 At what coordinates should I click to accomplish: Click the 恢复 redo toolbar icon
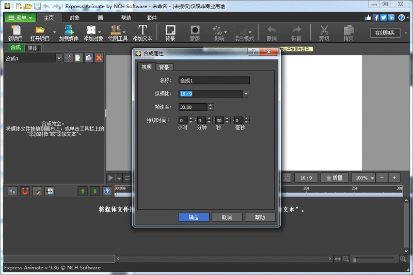(296, 30)
